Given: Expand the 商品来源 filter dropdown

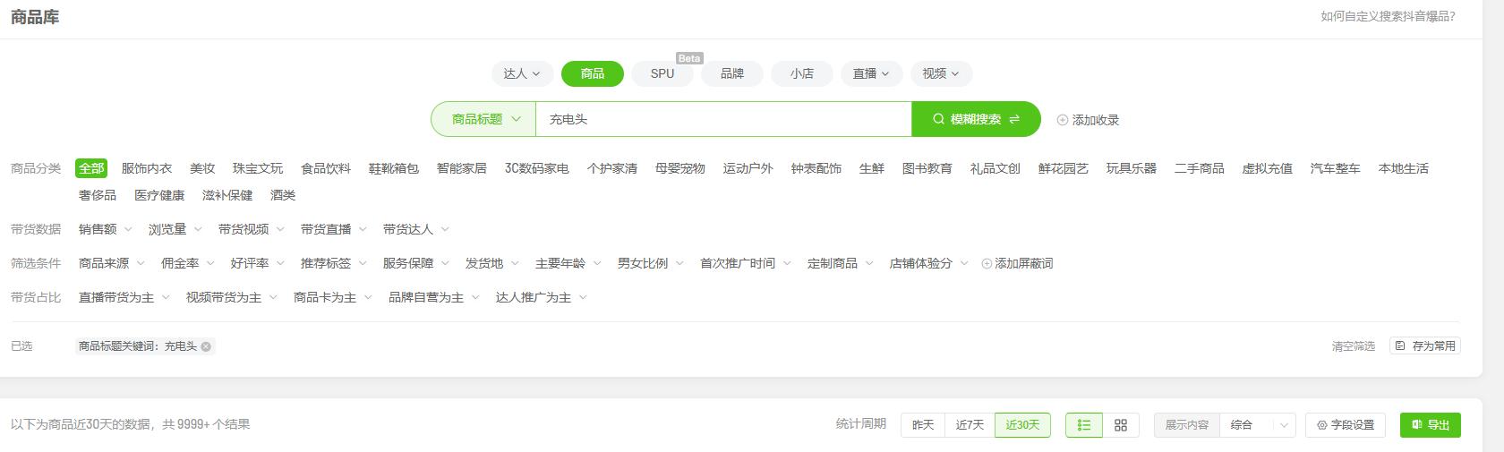Looking at the screenshot, I should coord(111,263).
